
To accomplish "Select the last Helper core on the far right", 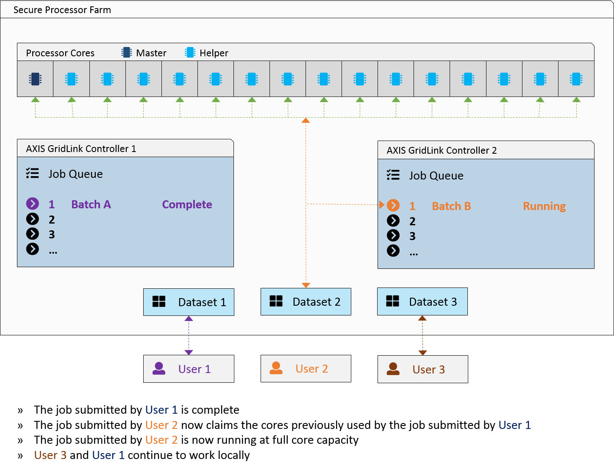I will pos(576,79).
